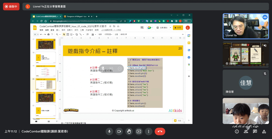Open the Meet call dropdown in Slides
This screenshot has width=272, height=139.
coord(150,28)
